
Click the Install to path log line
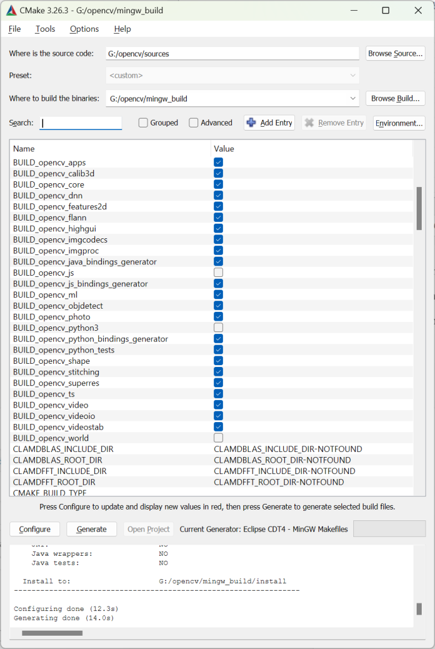click(x=154, y=581)
